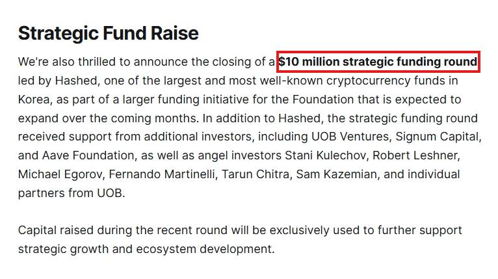Click 'Capital raised' starting the last paragraph

coord(55,230)
